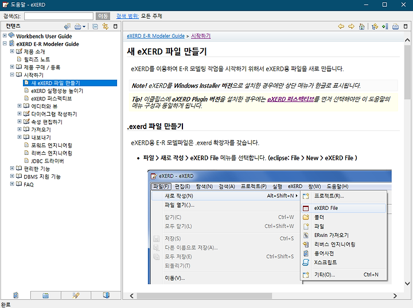Click the page icon beside 릴리즈 노트
This screenshot has height=308, width=413.
[19, 59]
